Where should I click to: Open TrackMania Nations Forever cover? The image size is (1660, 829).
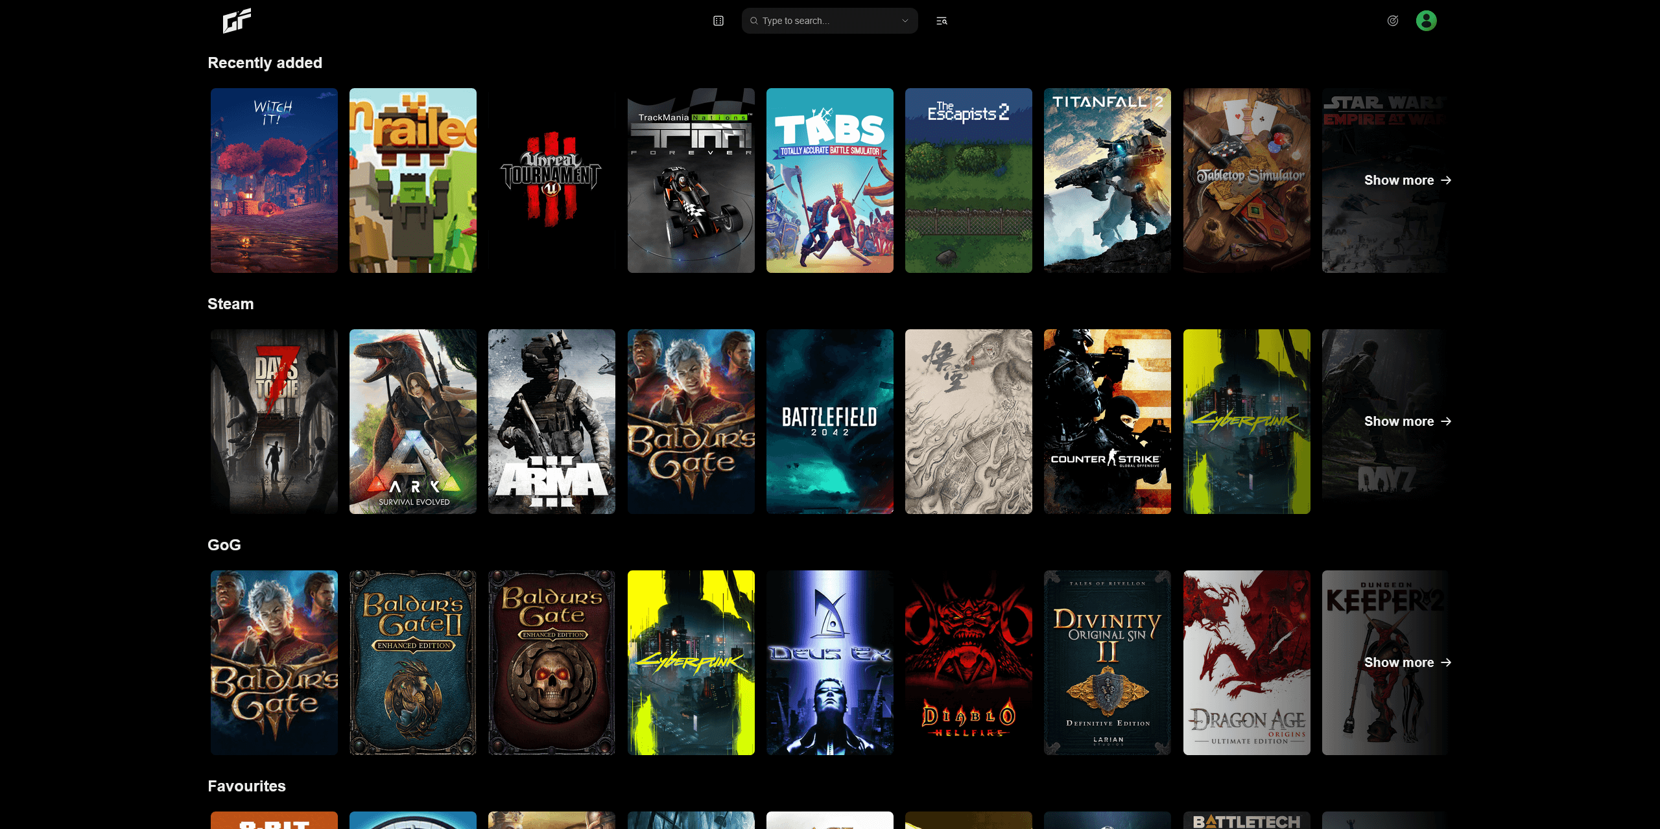691,180
